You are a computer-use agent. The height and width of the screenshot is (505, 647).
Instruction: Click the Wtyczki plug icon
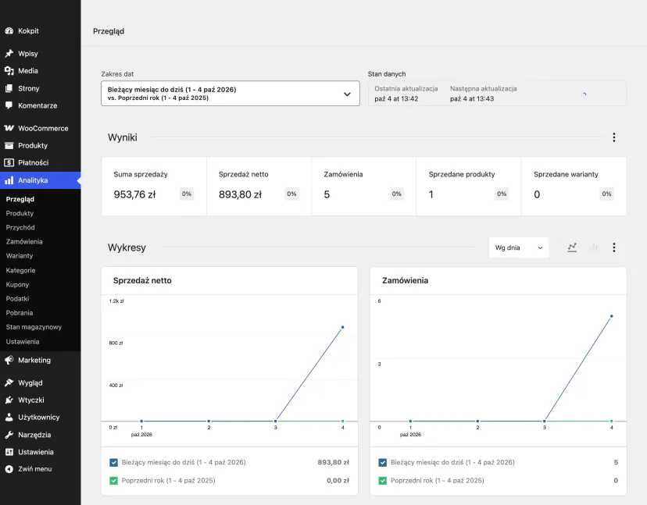pos(9,400)
